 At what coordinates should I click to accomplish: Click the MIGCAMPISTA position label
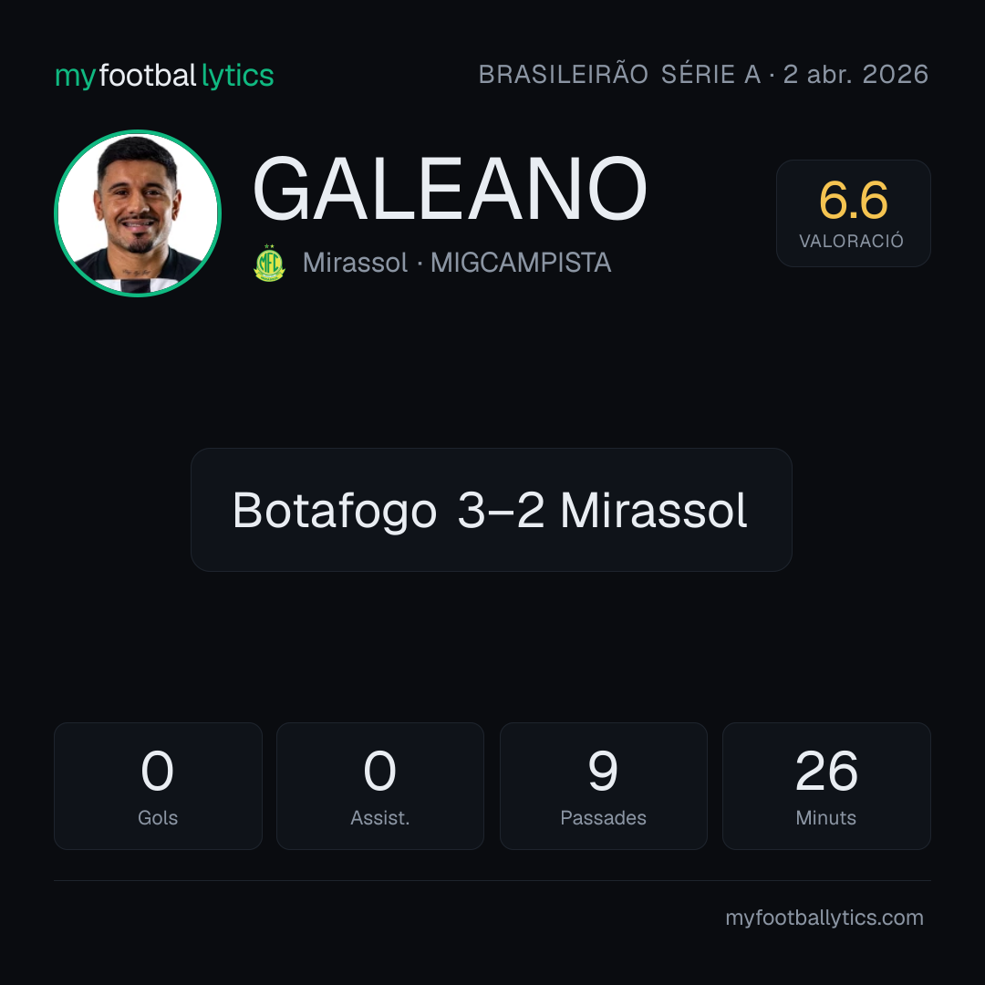(521, 263)
